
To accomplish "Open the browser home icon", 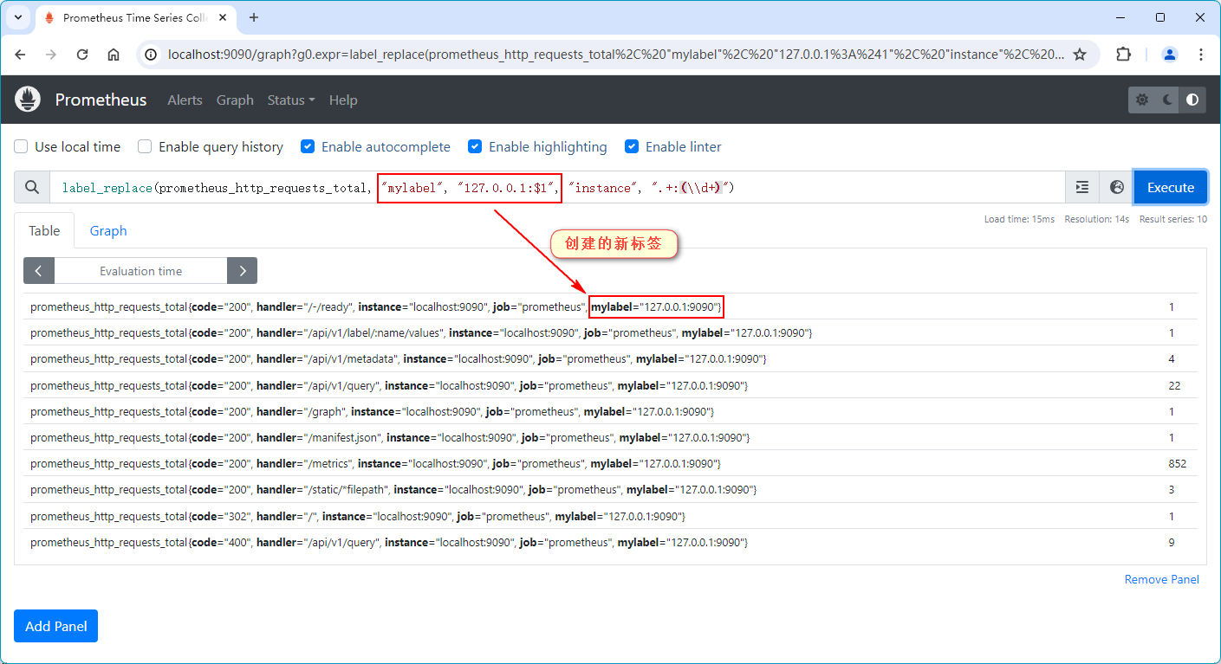I will click(x=114, y=54).
